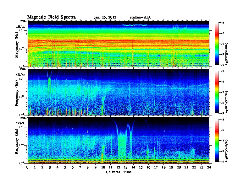Screen dimensions: 249x192
Task: Click the "station=STA" label
Action: pos(141,18)
